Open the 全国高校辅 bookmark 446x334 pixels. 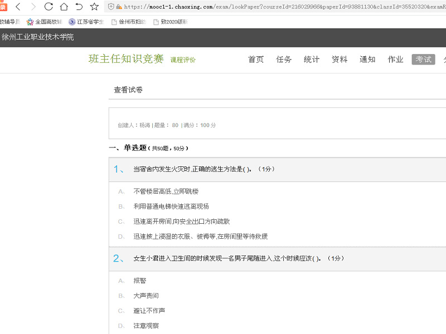[x=45, y=22]
